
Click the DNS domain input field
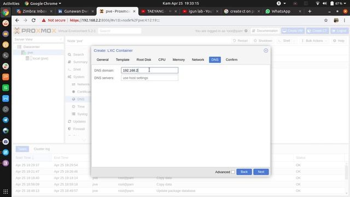(149, 71)
